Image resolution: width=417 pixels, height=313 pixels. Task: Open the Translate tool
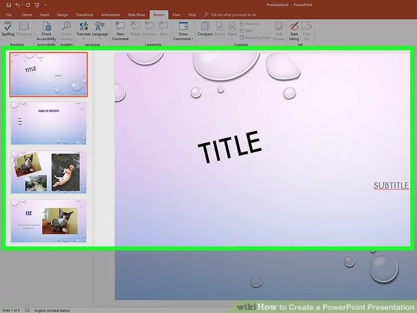click(x=84, y=30)
